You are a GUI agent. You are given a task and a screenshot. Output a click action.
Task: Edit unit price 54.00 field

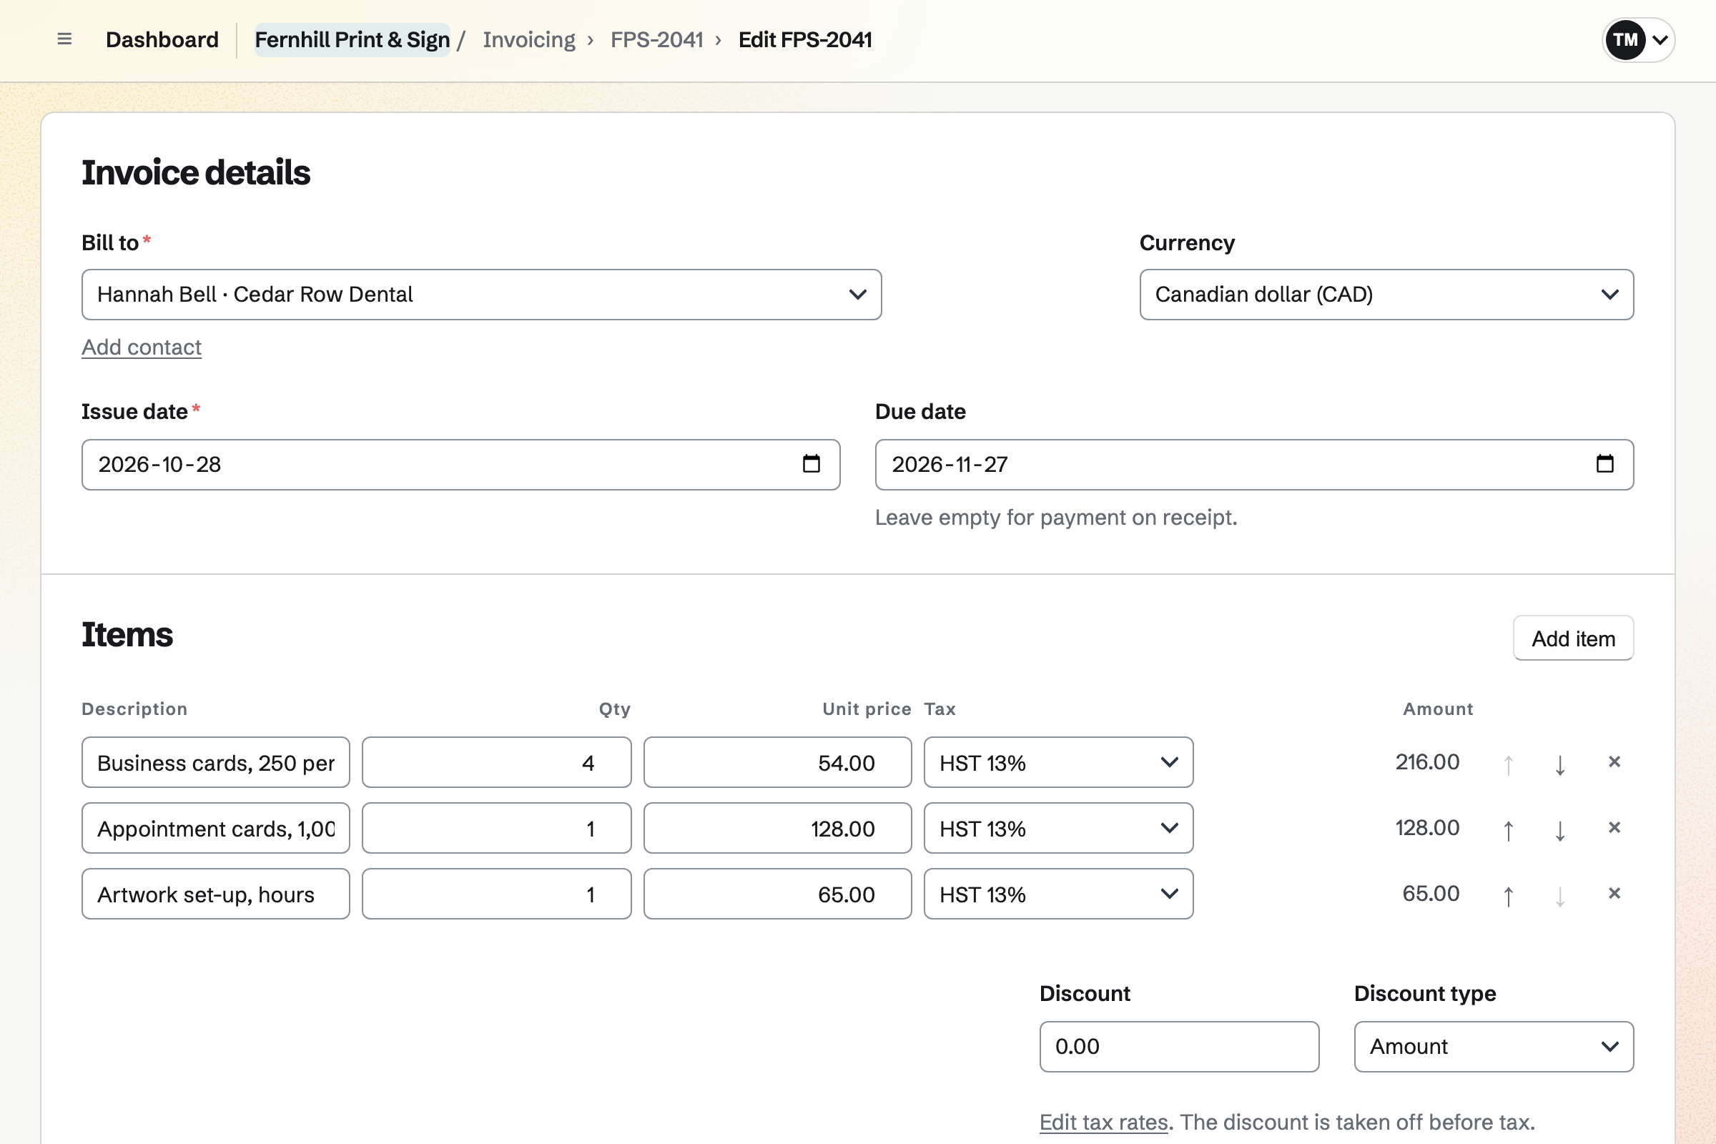[x=778, y=762]
